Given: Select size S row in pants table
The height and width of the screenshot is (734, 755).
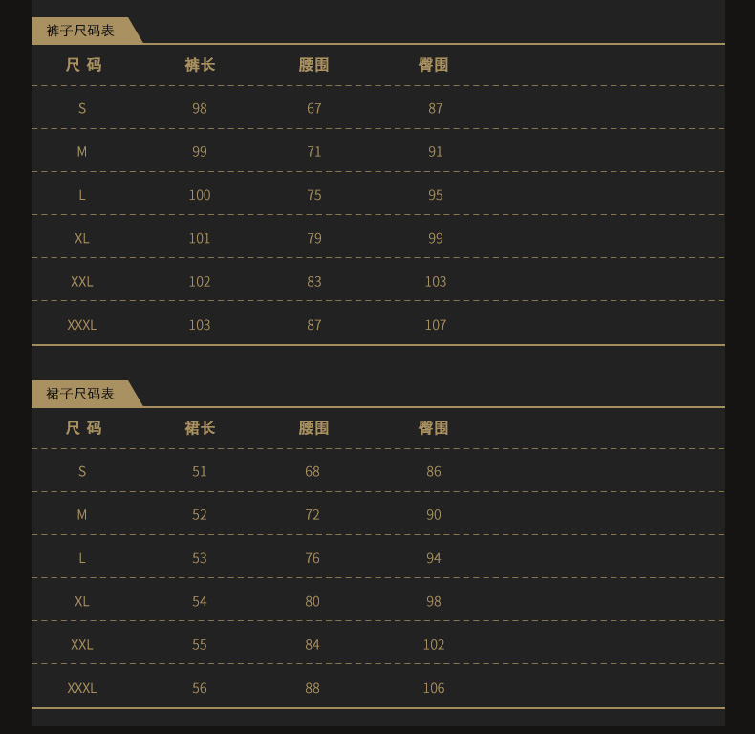Looking at the screenshot, I should pyautogui.click(x=82, y=108).
